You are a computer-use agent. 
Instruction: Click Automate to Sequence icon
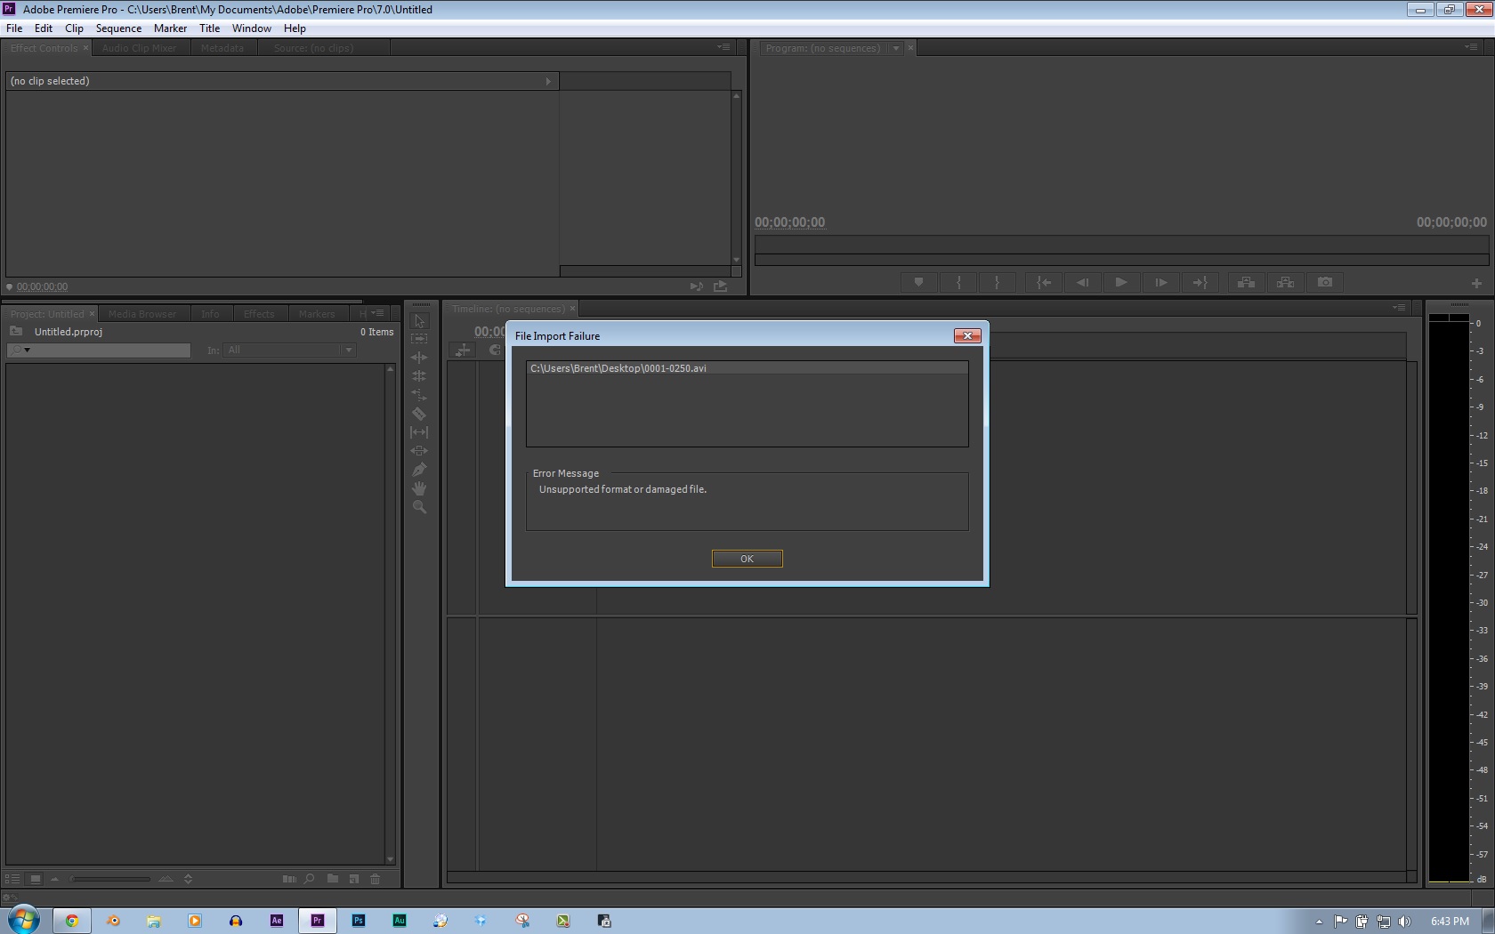(289, 879)
